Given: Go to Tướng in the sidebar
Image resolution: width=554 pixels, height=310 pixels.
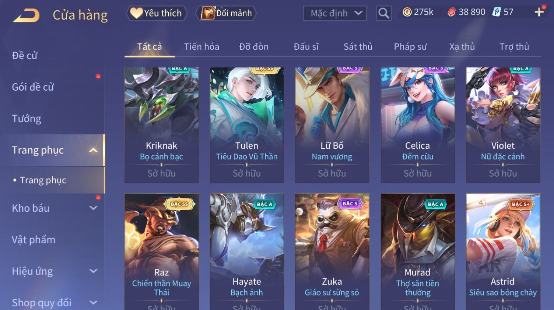Looking at the screenshot, I should [x=27, y=119].
